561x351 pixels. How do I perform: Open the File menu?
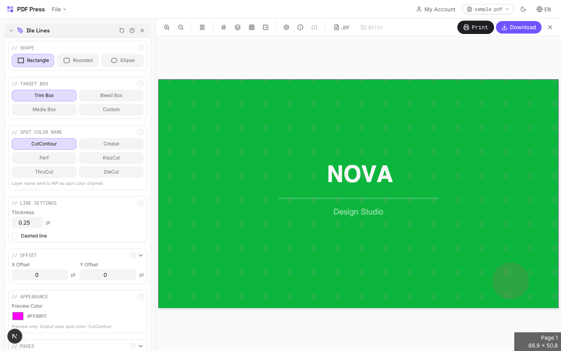(x=59, y=9)
